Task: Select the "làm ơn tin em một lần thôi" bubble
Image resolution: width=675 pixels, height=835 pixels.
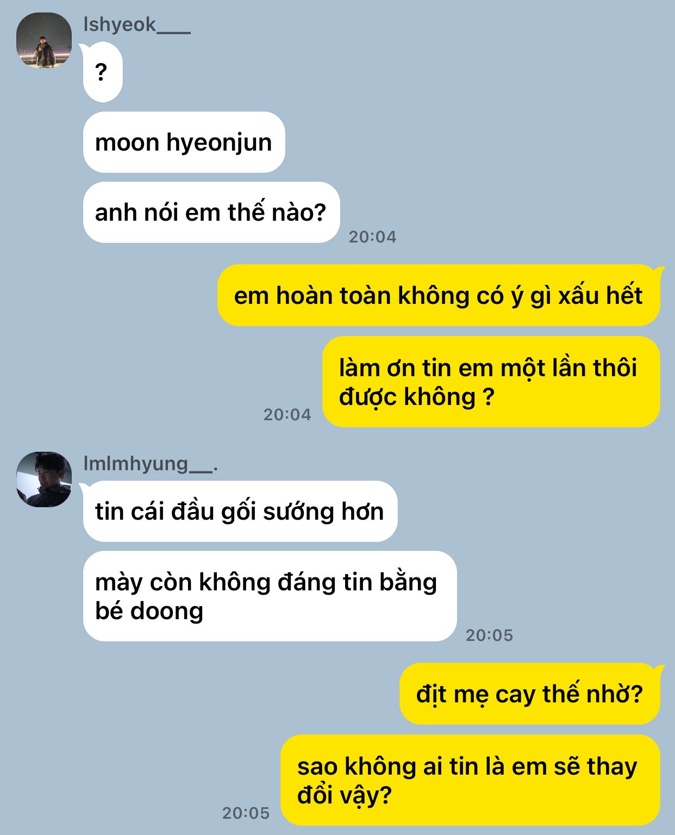Action: point(491,382)
